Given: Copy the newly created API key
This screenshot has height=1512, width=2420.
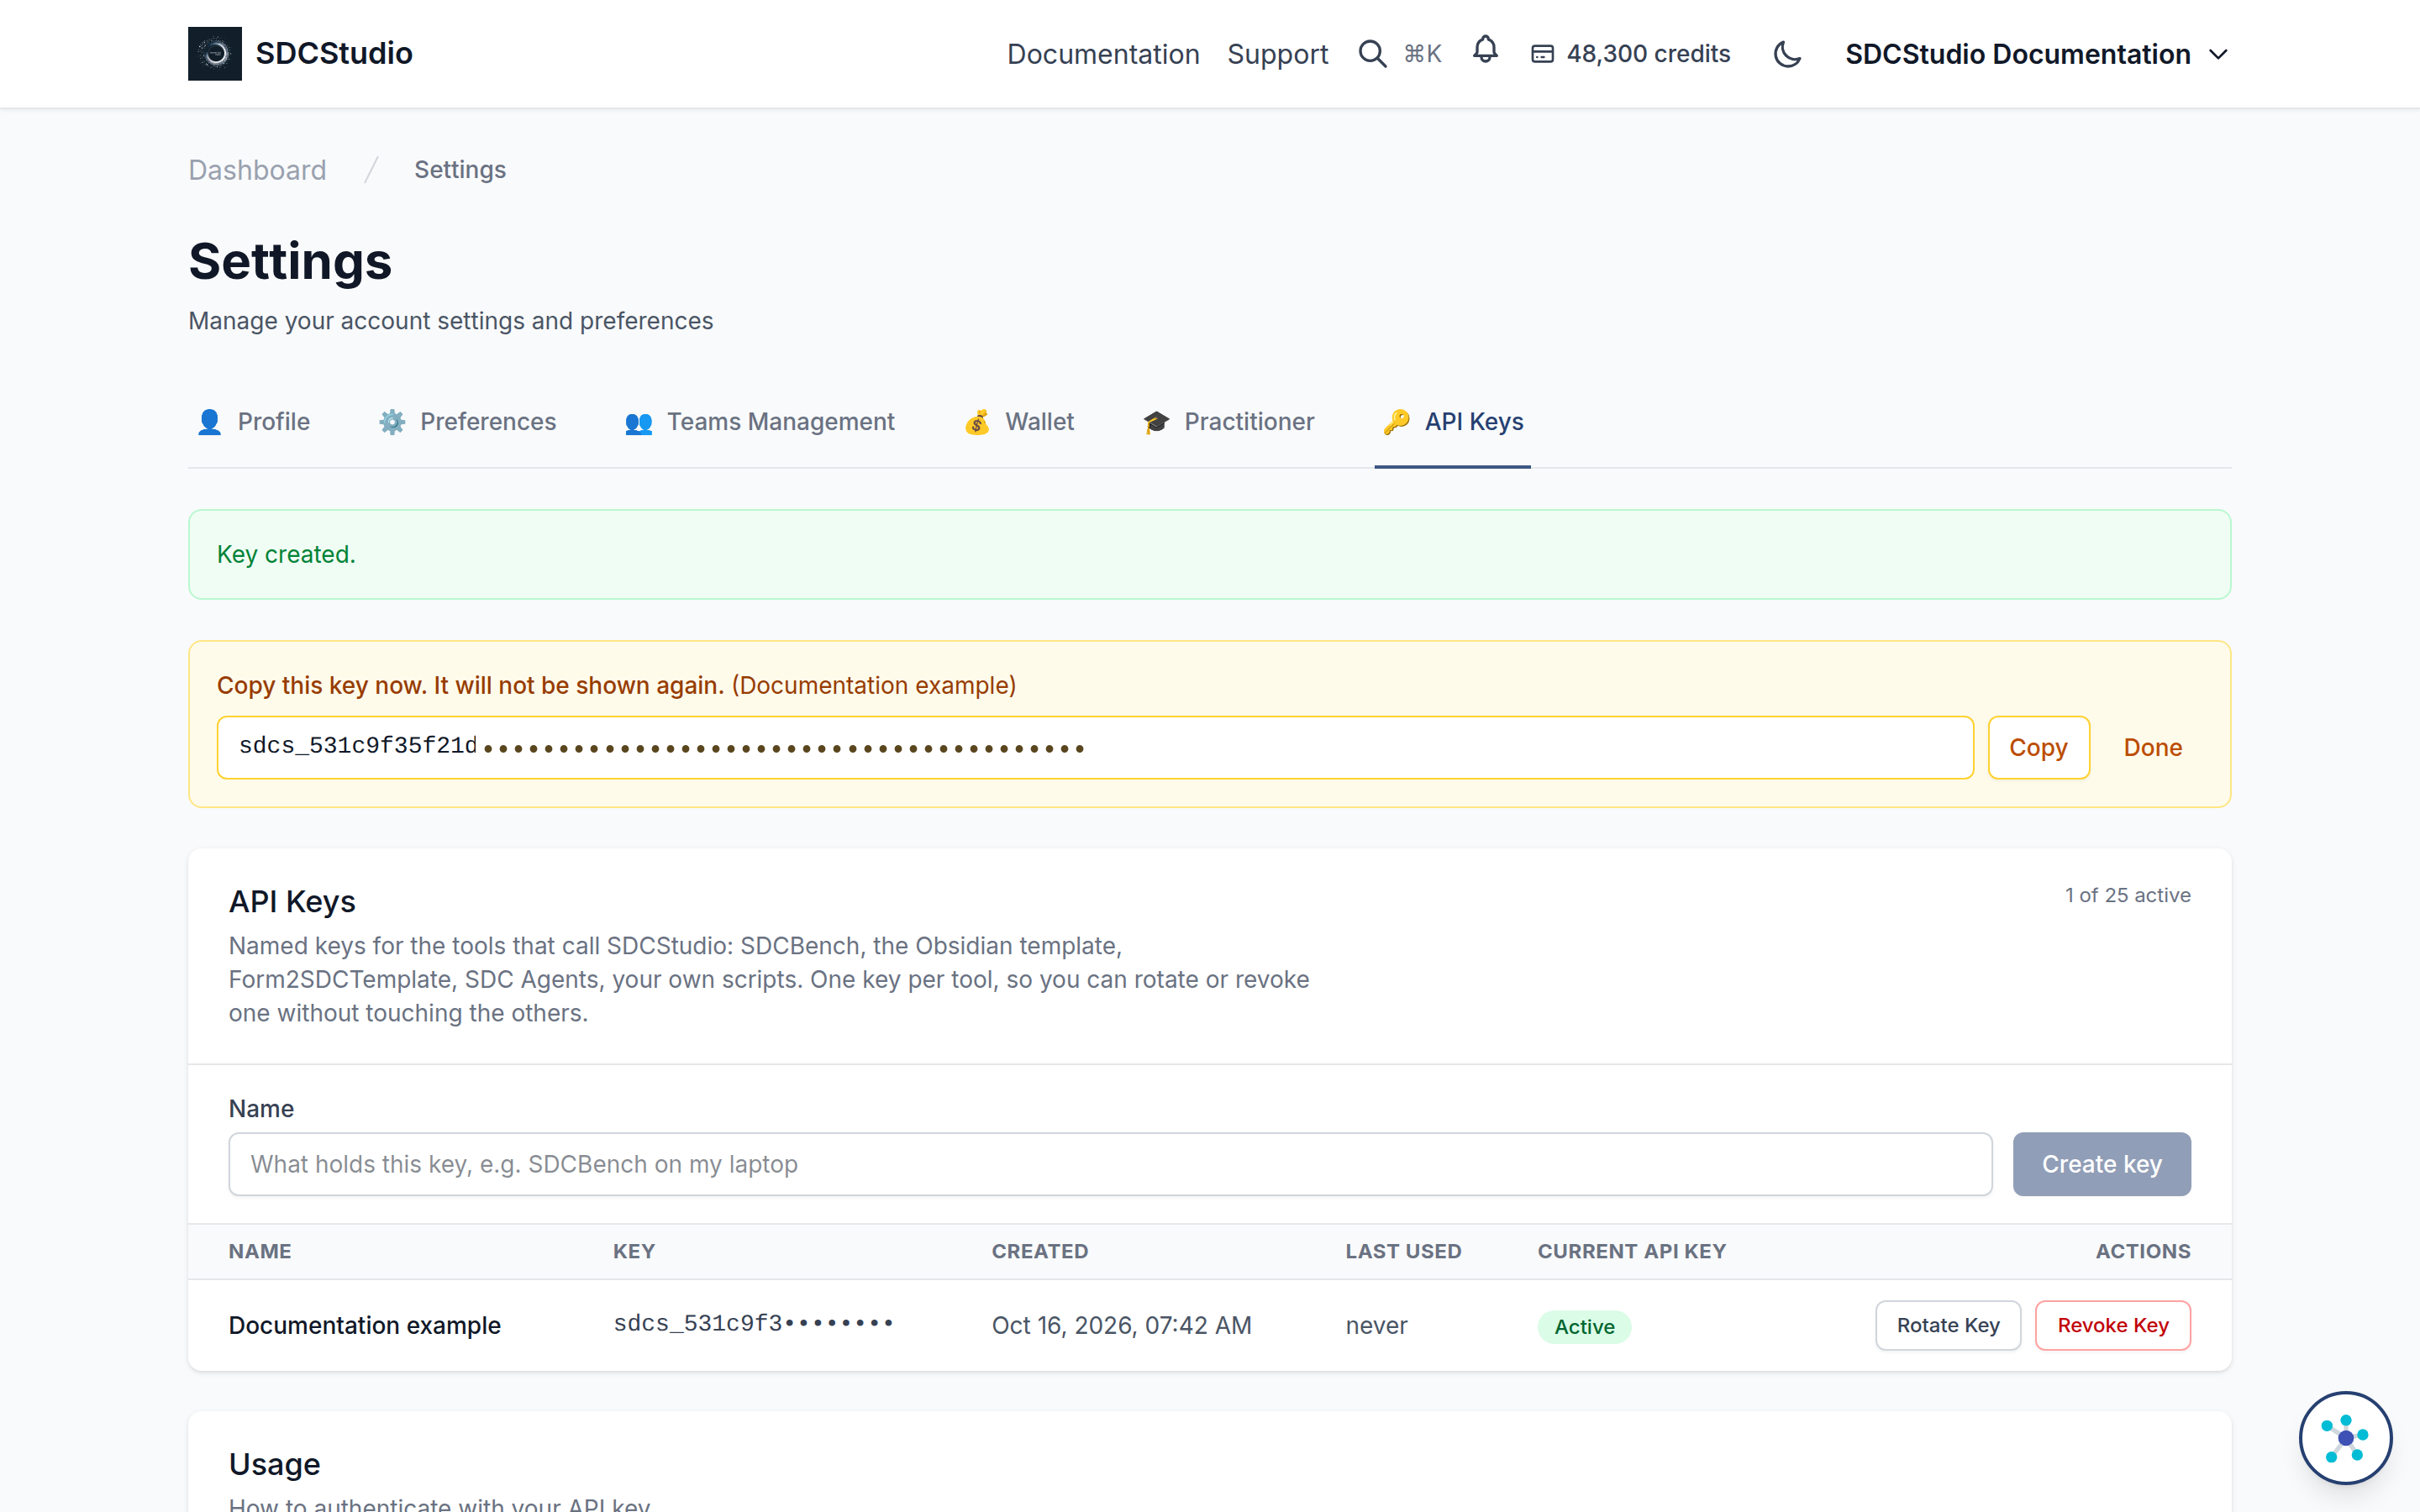Looking at the screenshot, I should [2038, 747].
